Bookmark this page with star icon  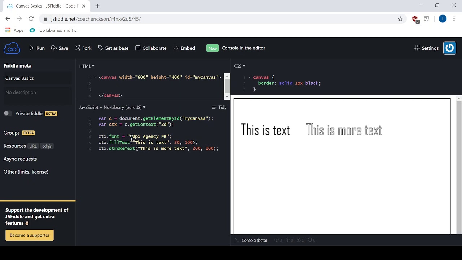[400, 19]
